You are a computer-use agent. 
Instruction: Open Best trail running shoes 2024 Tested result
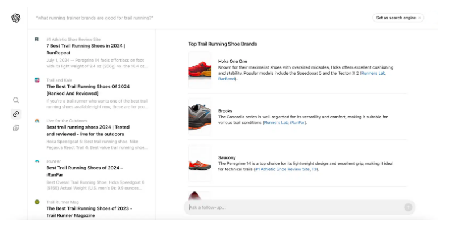(88, 130)
